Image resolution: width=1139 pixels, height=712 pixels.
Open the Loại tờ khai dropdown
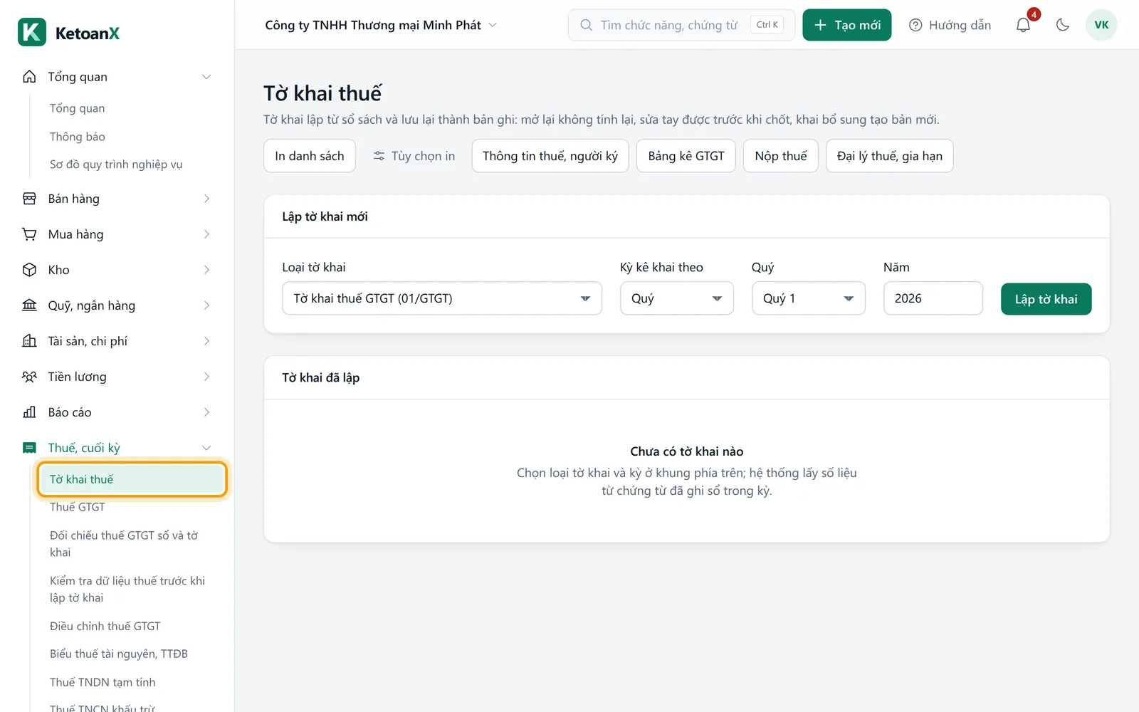click(x=442, y=298)
